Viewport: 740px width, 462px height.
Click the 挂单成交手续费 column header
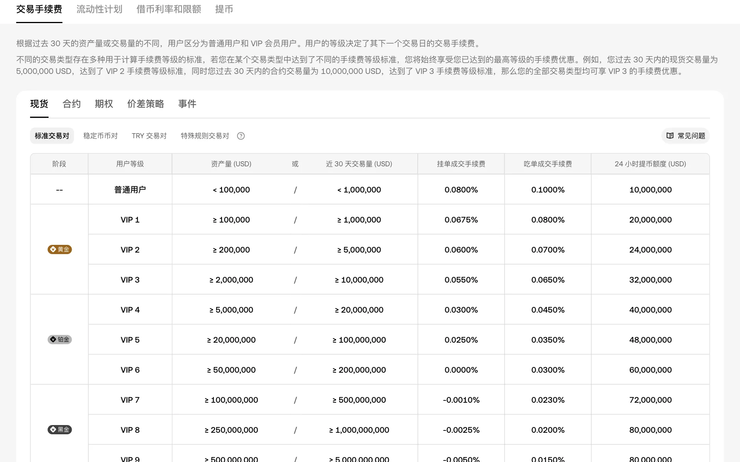coord(461,164)
